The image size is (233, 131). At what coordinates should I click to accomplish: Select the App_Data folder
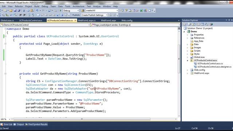[198, 41]
